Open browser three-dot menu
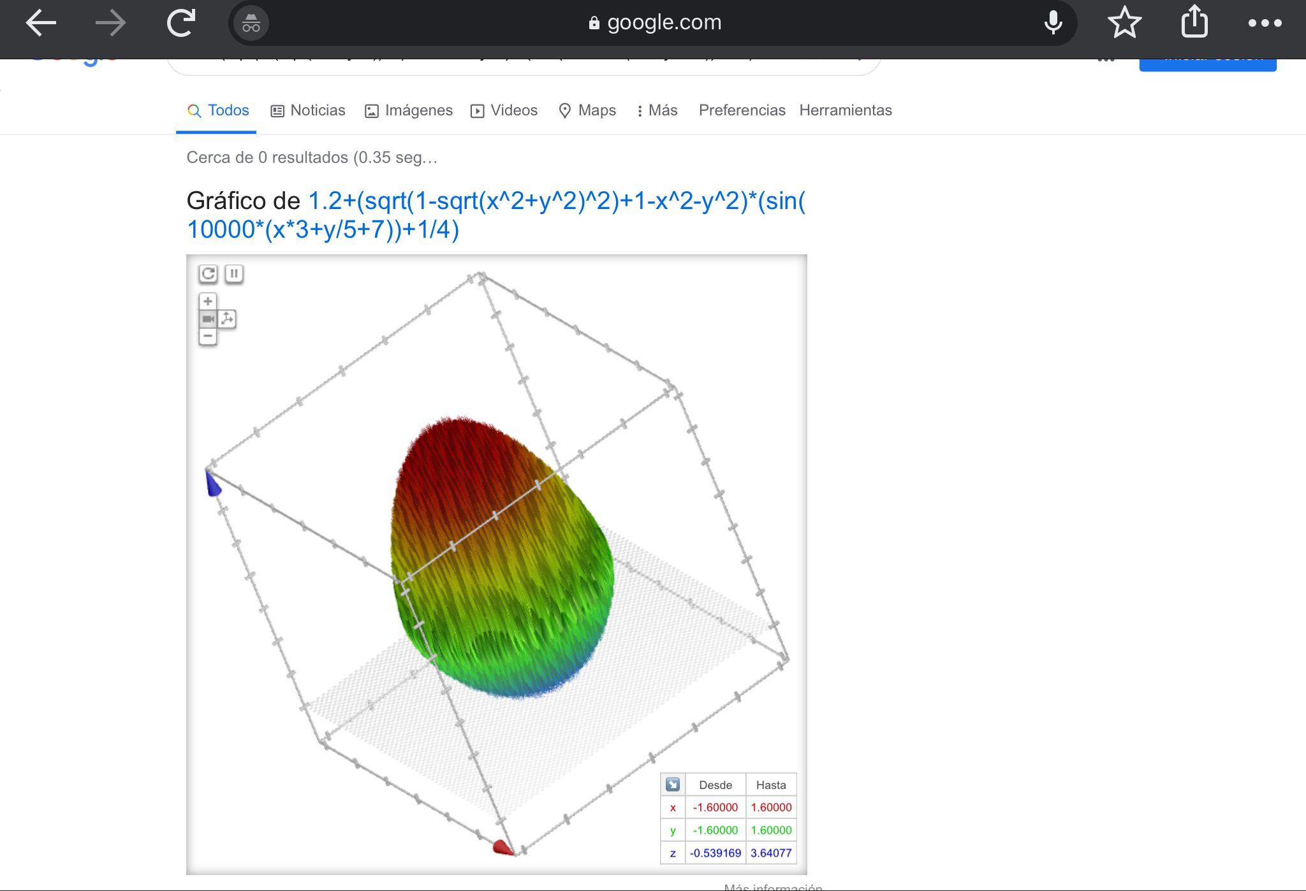Viewport: 1306px width, 891px height. coord(1265,23)
